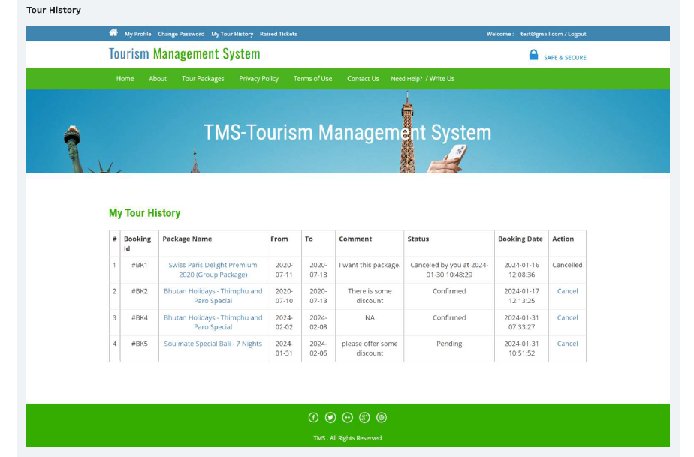Click the home icon in top bar
The image size is (694, 457).
pos(113,32)
